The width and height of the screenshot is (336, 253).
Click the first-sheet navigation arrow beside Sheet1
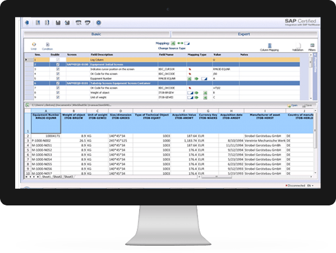tap(26, 177)
